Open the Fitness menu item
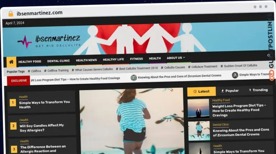Image resolution: width=276 pixels, height=154 pixels. click(x=137, y=59)
